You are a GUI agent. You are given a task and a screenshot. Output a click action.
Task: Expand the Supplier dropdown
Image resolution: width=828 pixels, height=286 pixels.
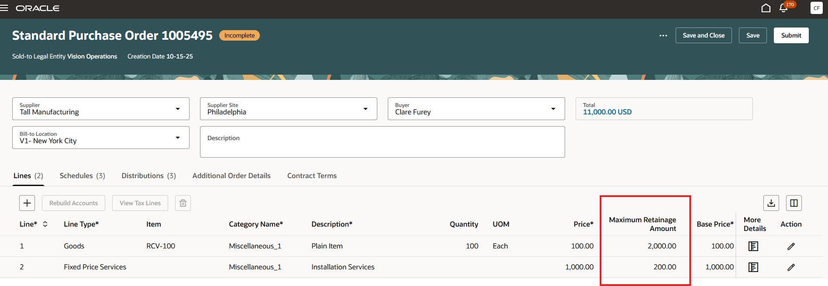click(178, 109)
